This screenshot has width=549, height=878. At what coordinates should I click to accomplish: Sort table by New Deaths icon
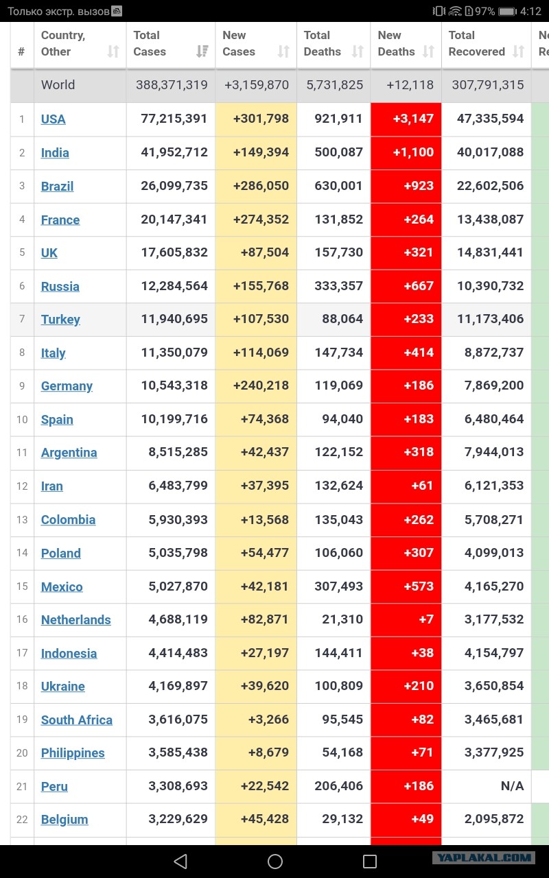pyautogui.click(x=428, y=51)
